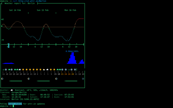Click the terminal cursor at the last prompt
Viewport: 173px width, 108px height.
point(13,106)
